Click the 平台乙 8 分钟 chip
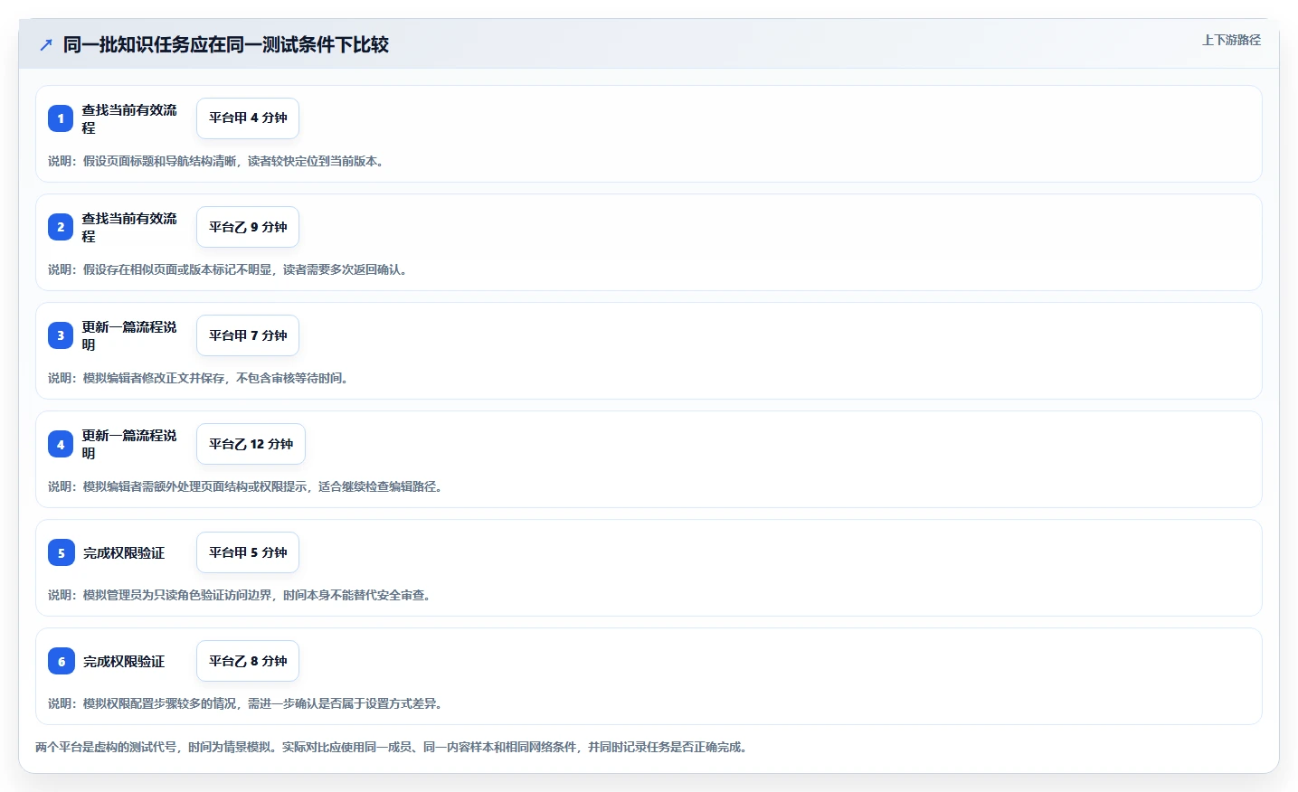 click(x=248, y=661)
